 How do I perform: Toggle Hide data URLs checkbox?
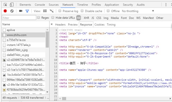53,17
